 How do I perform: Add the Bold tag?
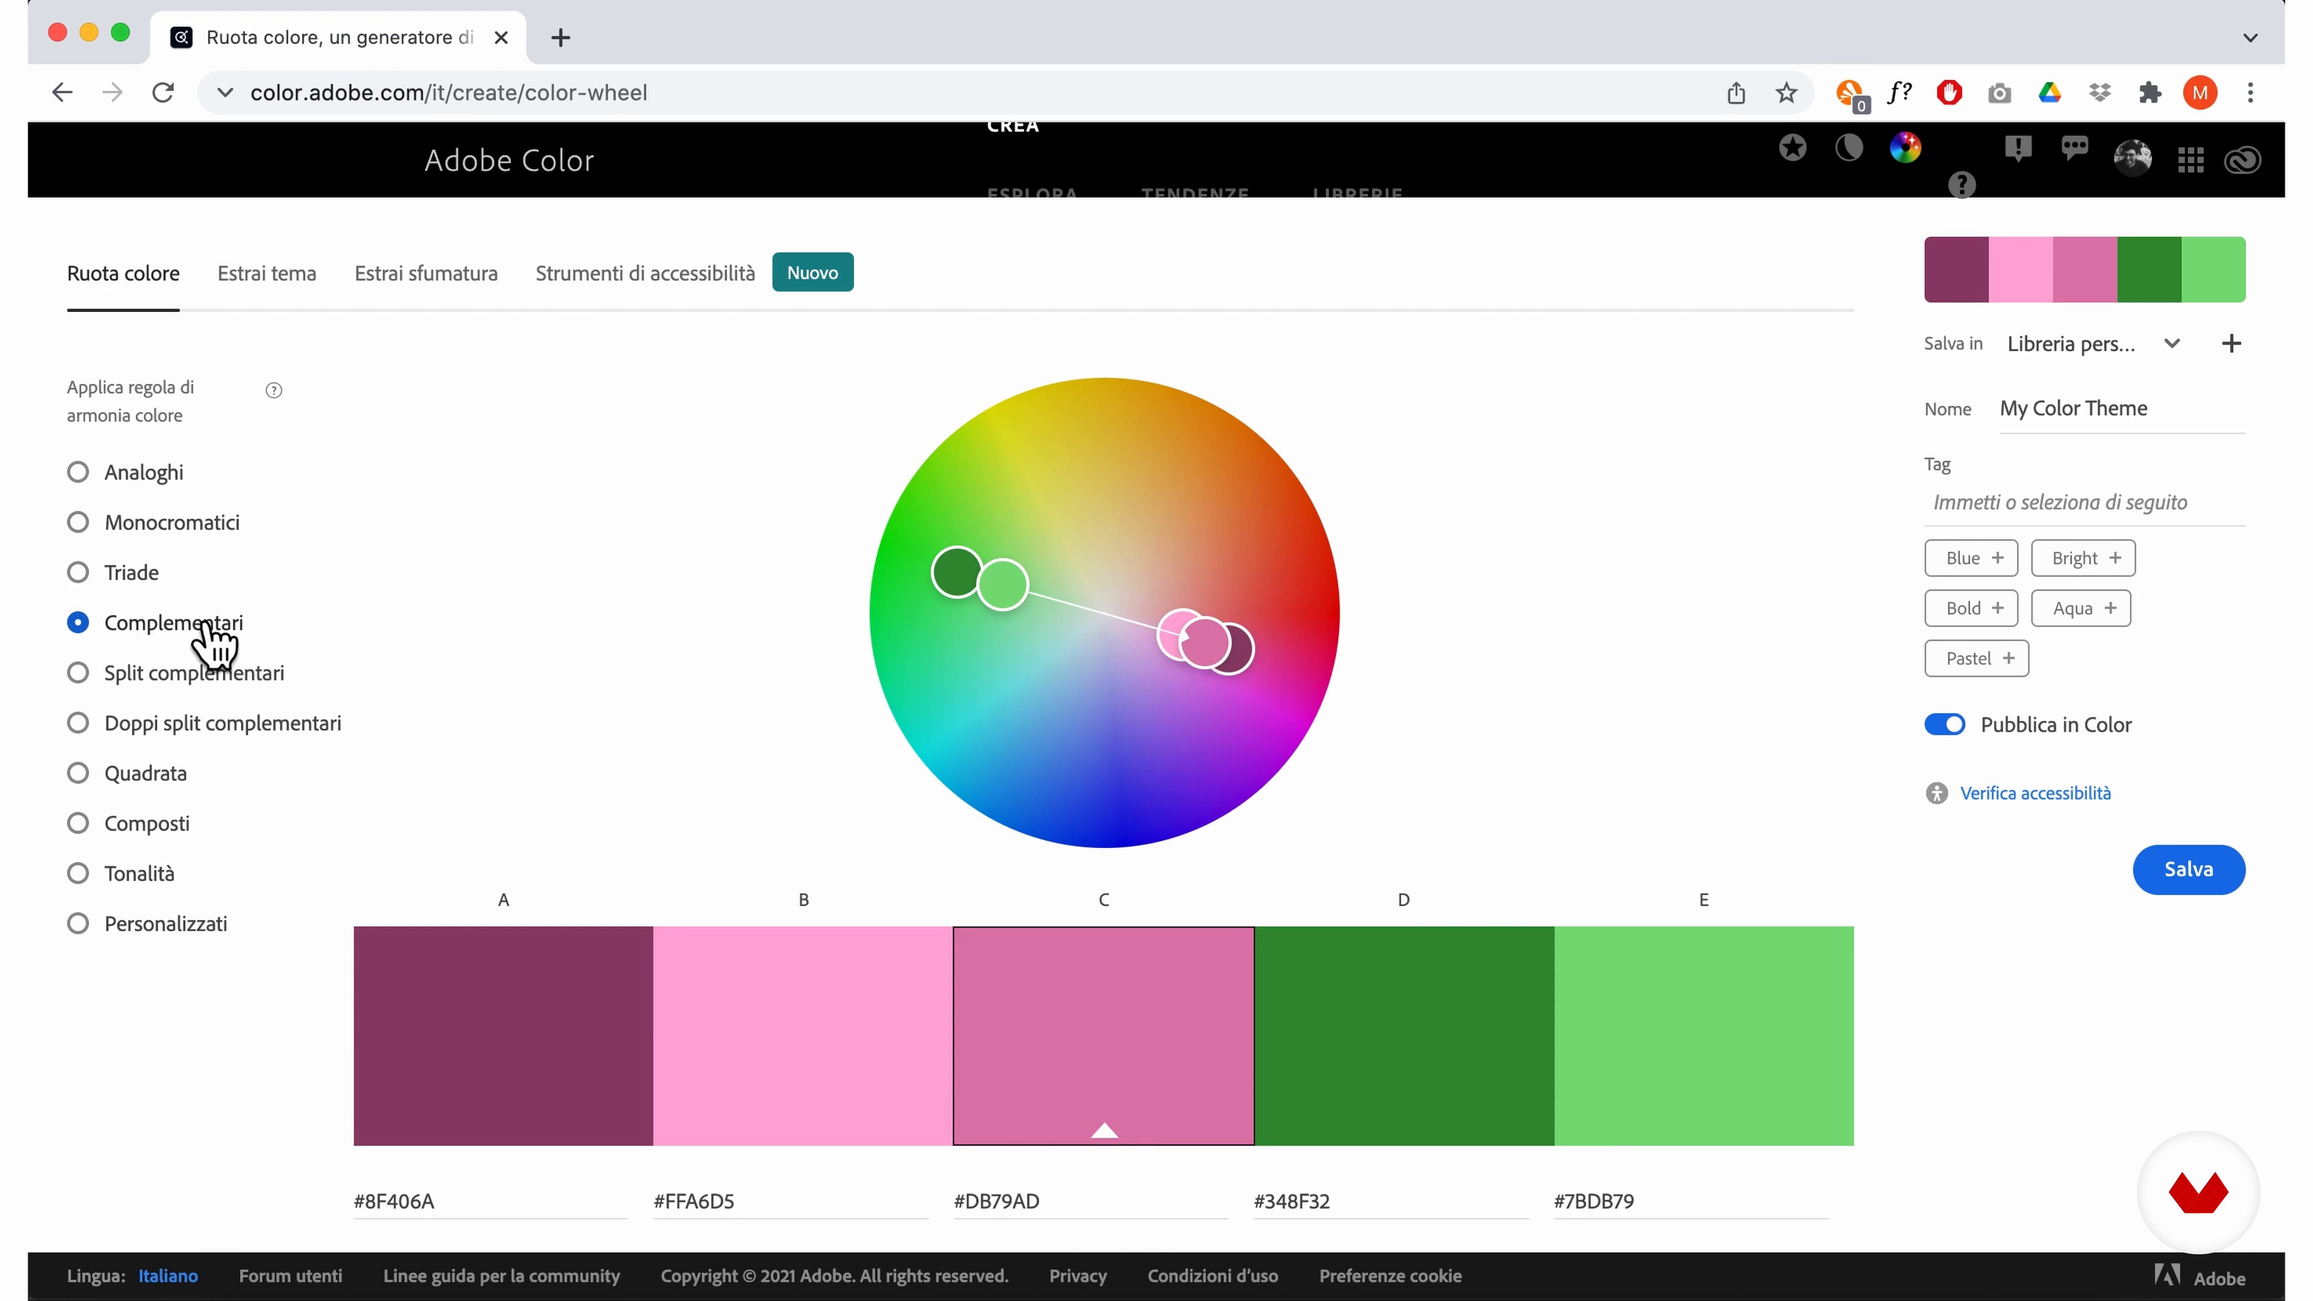1972,609
